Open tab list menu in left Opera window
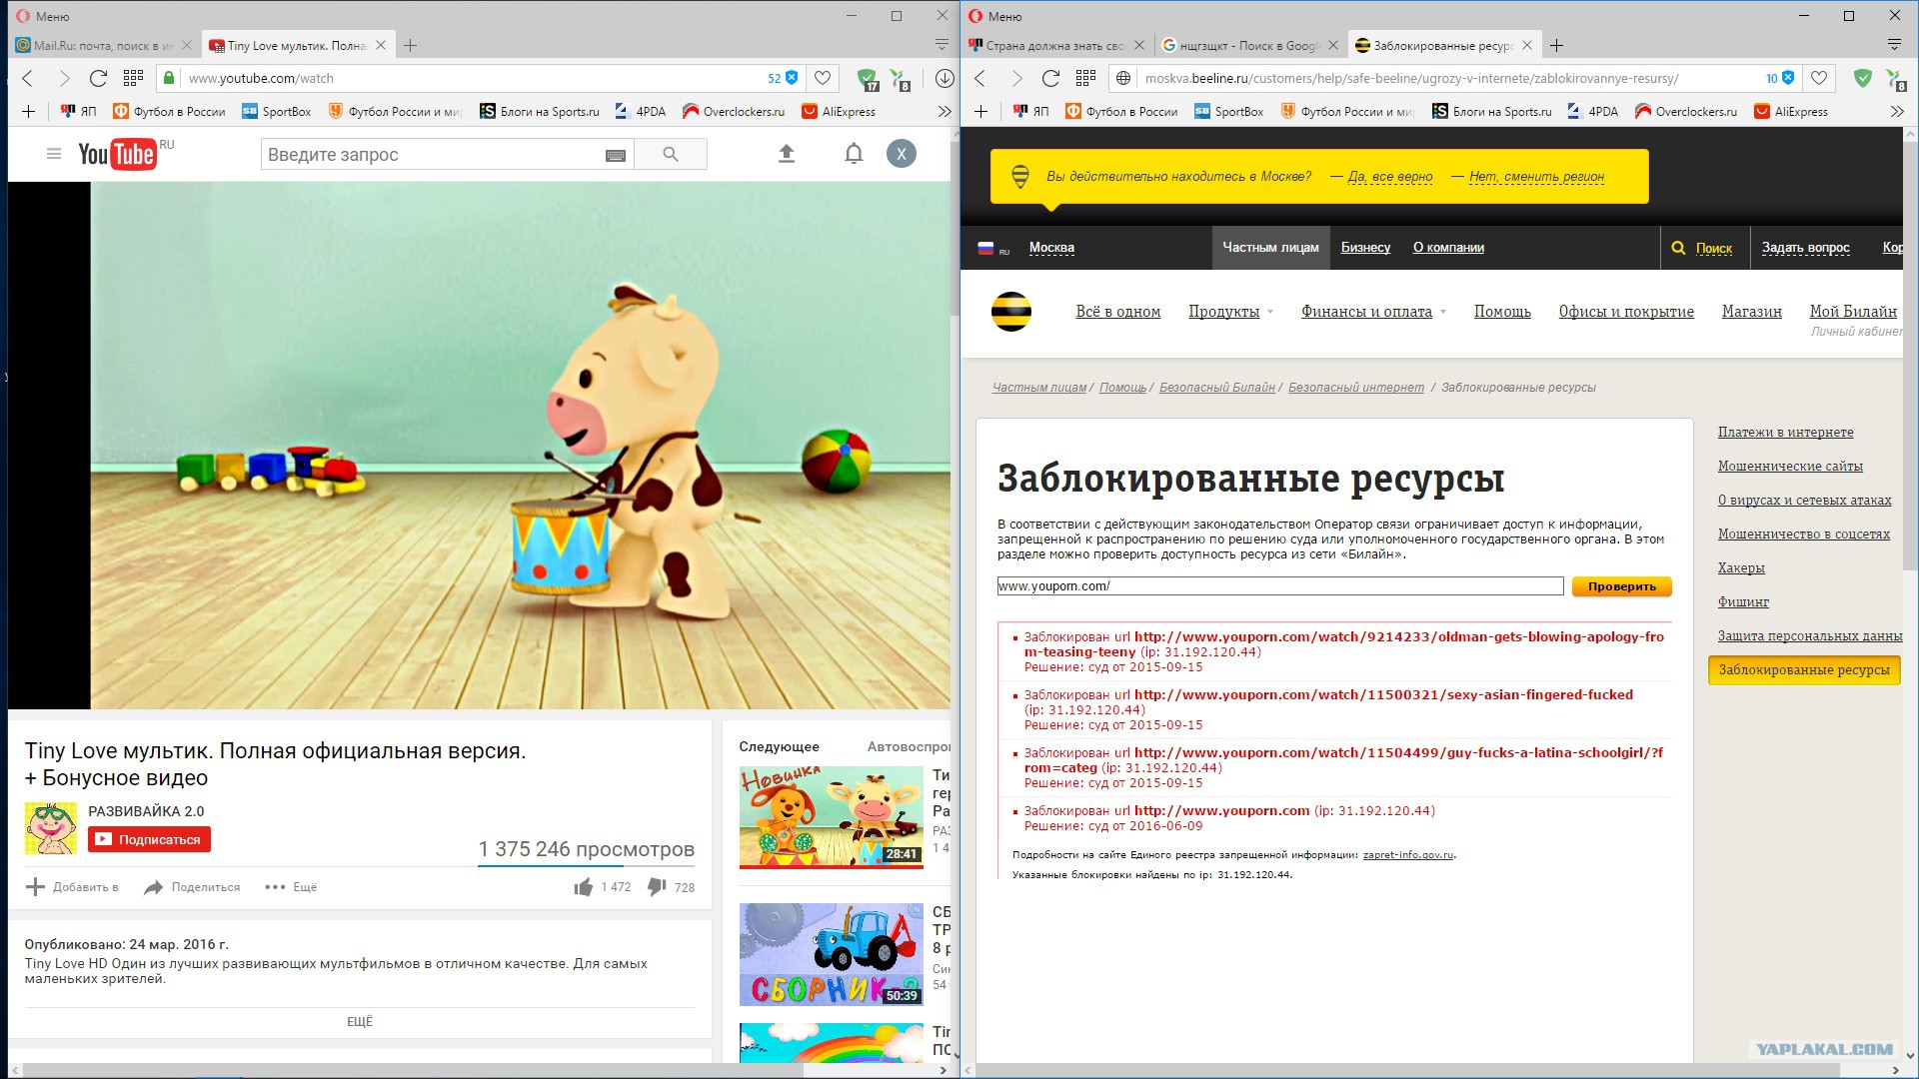The width and height of the screenshot is (1919, 1079). (x=942, y=45)
